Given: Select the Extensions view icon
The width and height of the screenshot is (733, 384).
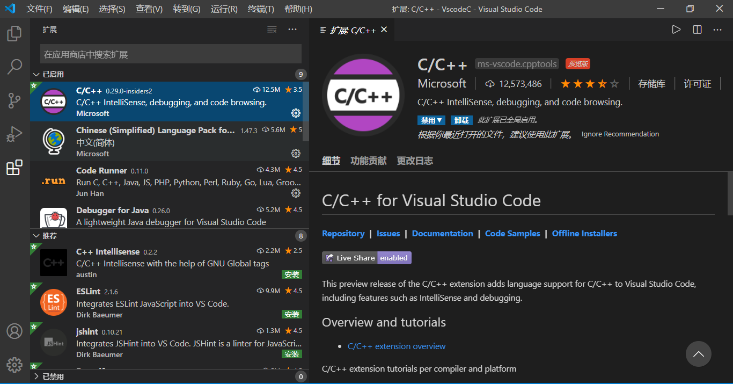Looking at the screenshot, I should [x=14, y=168].
